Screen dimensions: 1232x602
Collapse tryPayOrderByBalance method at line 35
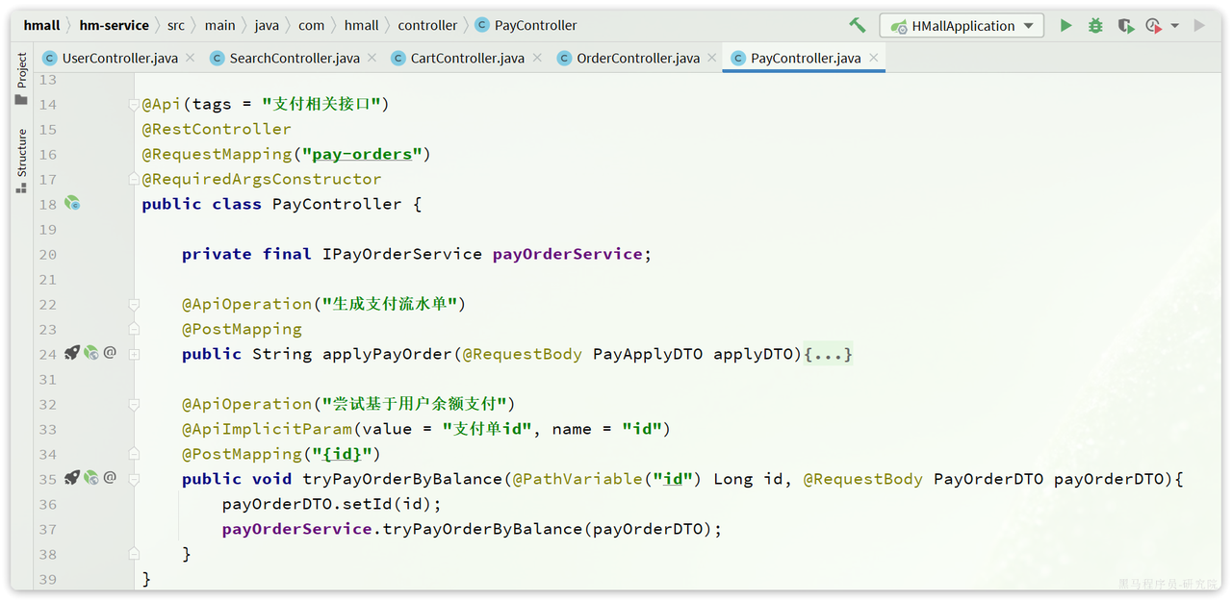point(134,478)
